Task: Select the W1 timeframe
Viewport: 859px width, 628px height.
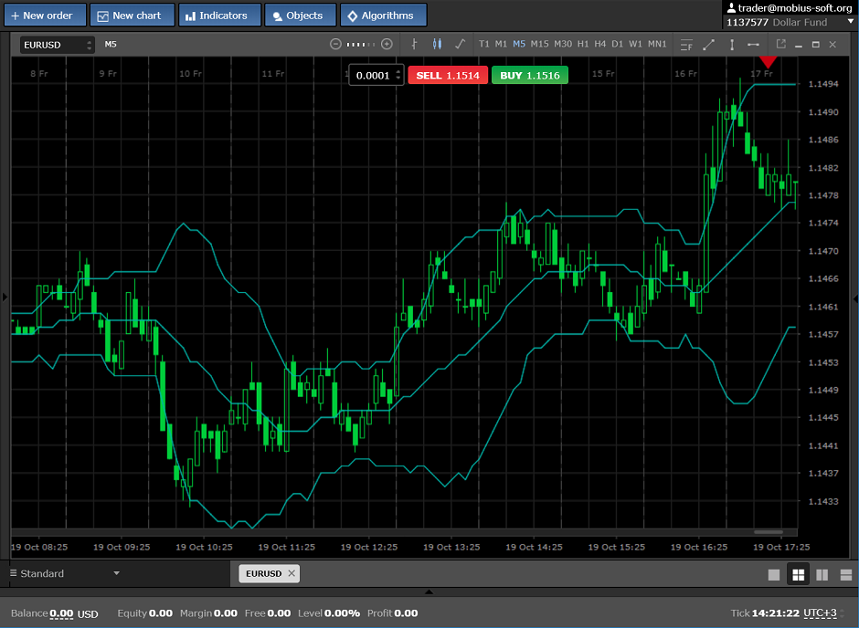Action: point(635,45)
